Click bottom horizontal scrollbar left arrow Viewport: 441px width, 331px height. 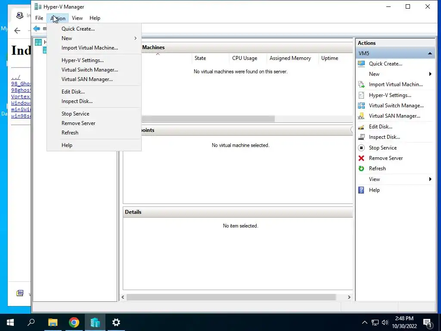[x=123, y=297]
